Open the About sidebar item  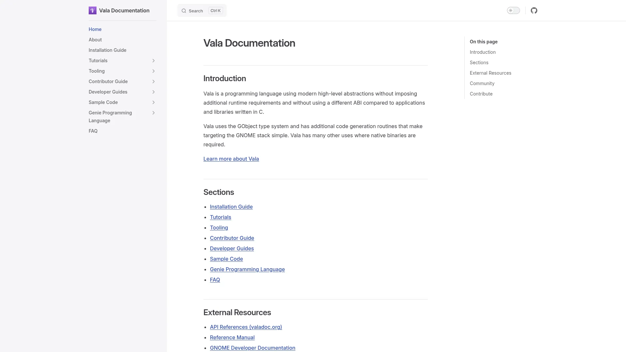click(95, 40)
